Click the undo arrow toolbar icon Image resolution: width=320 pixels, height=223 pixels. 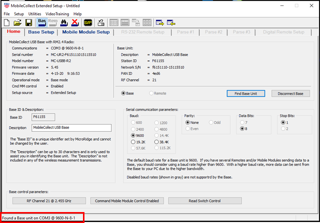pos(101,22)
